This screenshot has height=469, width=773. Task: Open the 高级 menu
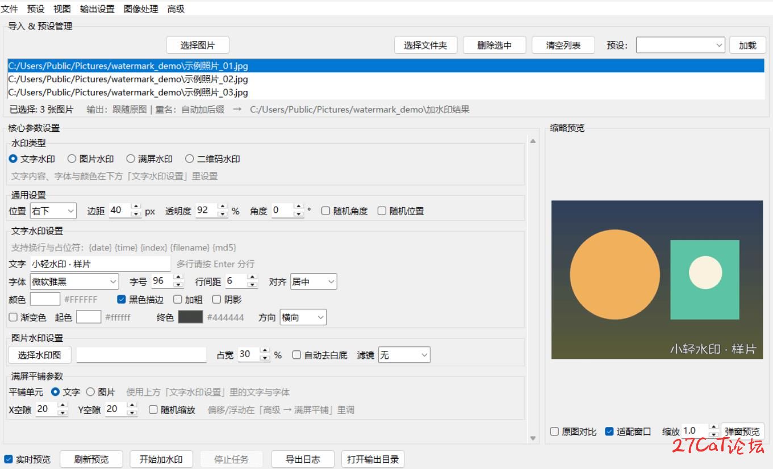[176, 9]
